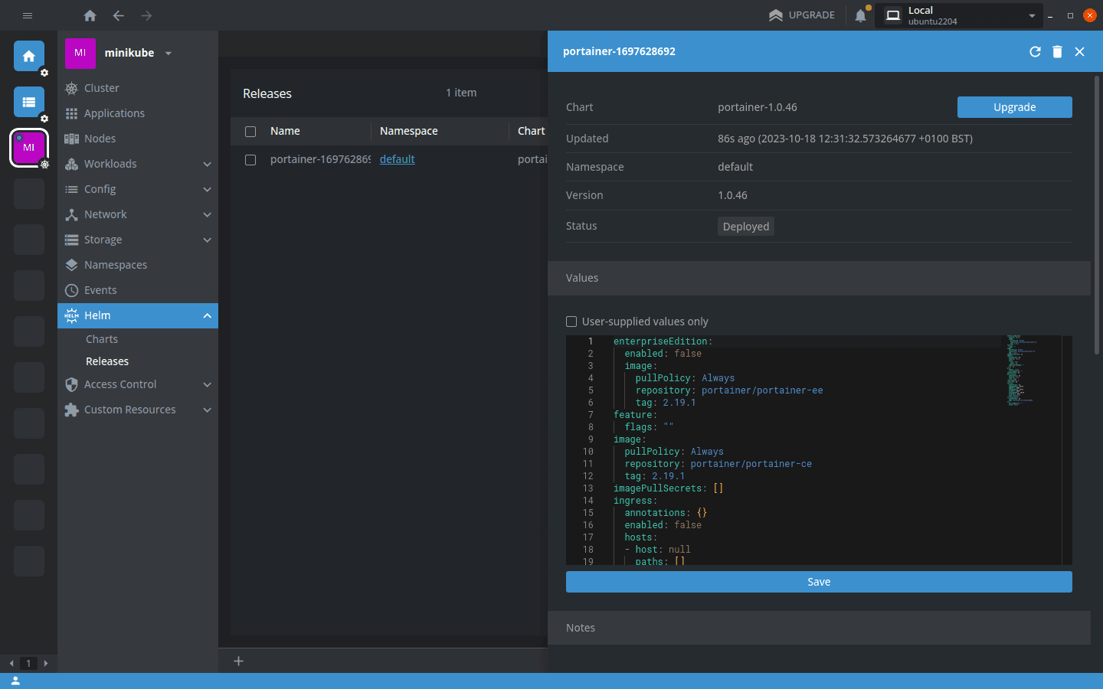1103x689 pixels.
Task: Close the release details panel
Action: pyautogui.click(x=1079, y=51)
